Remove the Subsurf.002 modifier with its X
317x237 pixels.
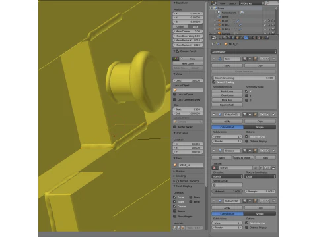pos(274,201)
